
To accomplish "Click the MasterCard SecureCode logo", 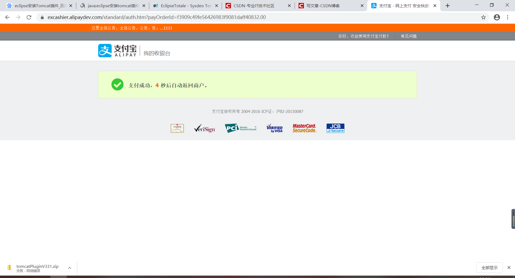I will (x=304, y=128).
